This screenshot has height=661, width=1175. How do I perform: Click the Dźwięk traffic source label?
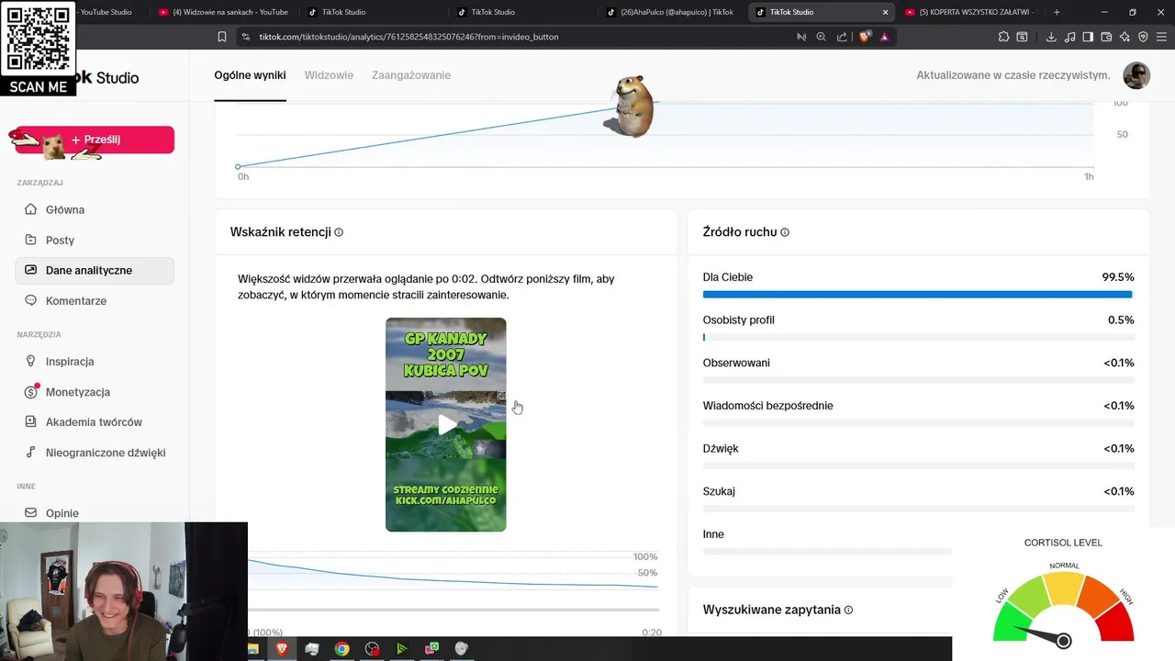pos(721,449)
